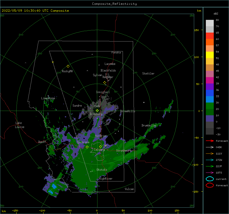Click the 'Limestone' map label

(48, 98)
